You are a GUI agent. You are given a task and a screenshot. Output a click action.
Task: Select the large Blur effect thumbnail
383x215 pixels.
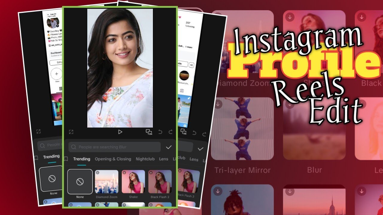(x=314, y=128)
